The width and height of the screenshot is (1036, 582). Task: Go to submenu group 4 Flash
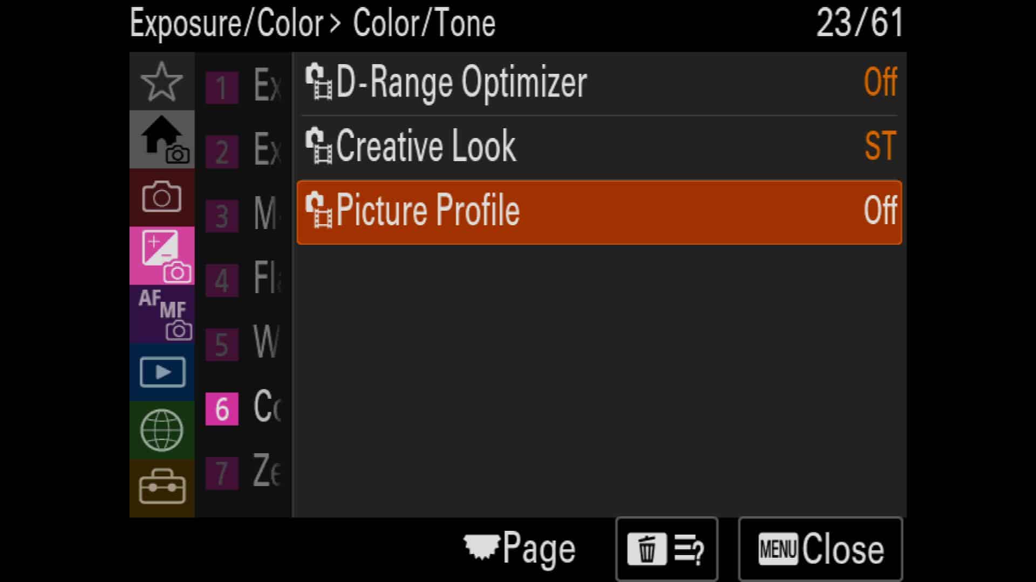click(x=243, y=279)
